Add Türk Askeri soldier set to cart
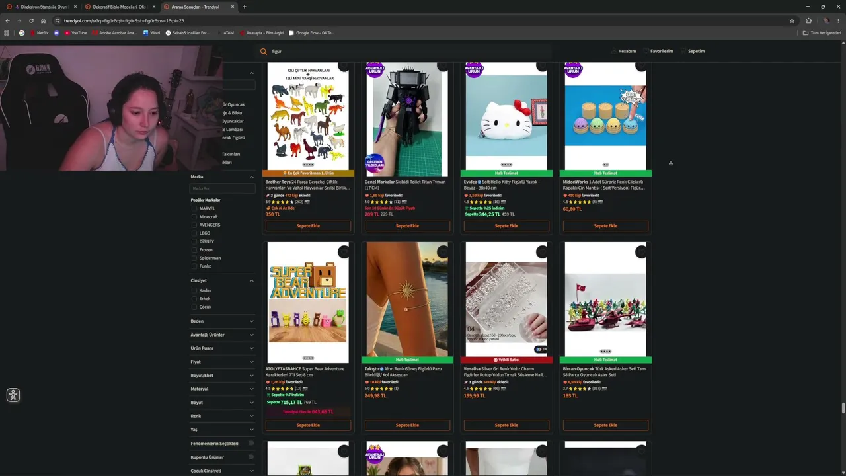846x476 pixels. click(x=605, y=425)
